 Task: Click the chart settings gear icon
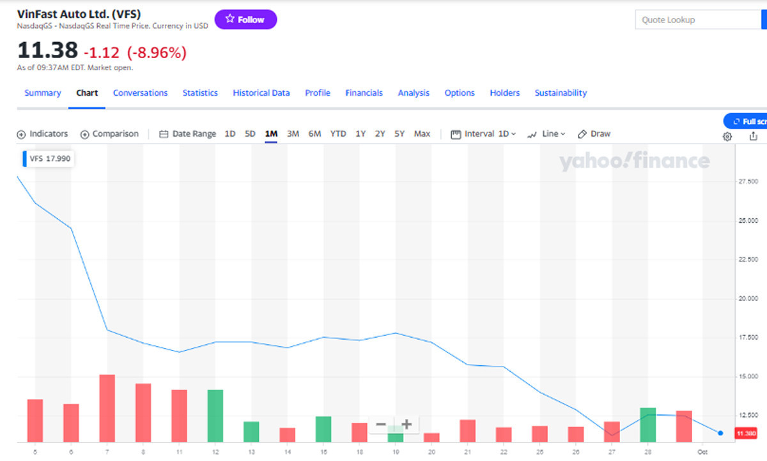pyautogui.click(x=727, y=137)
